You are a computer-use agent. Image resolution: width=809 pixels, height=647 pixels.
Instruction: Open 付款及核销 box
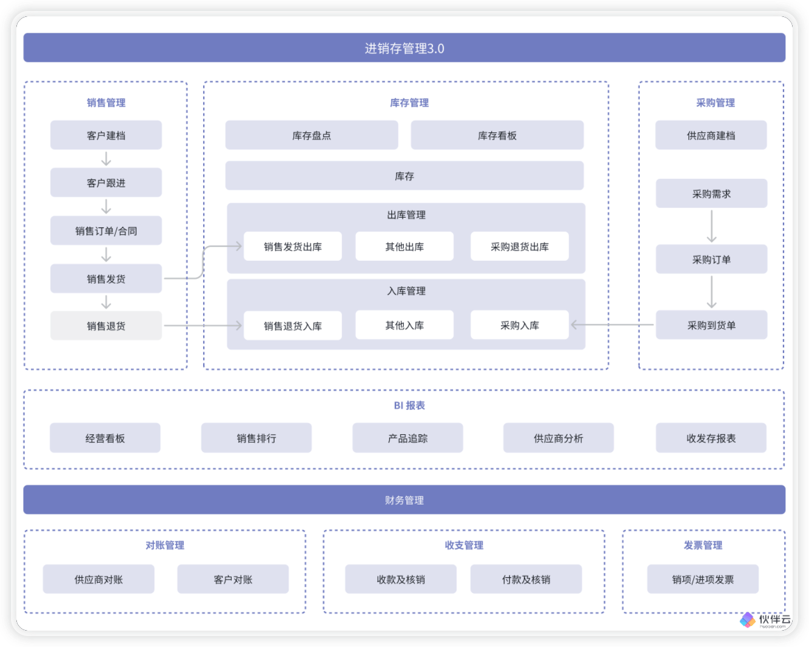[x=526, y=579]
